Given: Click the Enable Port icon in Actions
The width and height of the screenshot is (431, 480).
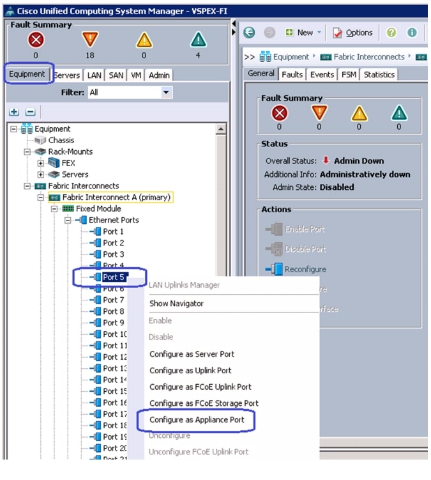Looking at the screenshot, I should (274, 229).
